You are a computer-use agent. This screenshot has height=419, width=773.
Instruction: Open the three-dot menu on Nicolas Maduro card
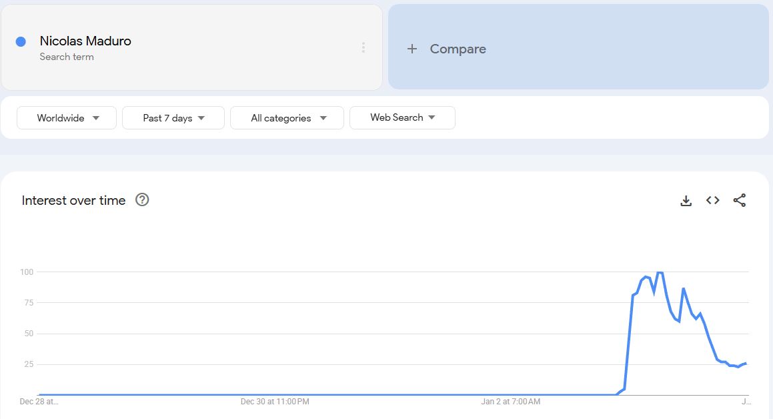(363, 47)
